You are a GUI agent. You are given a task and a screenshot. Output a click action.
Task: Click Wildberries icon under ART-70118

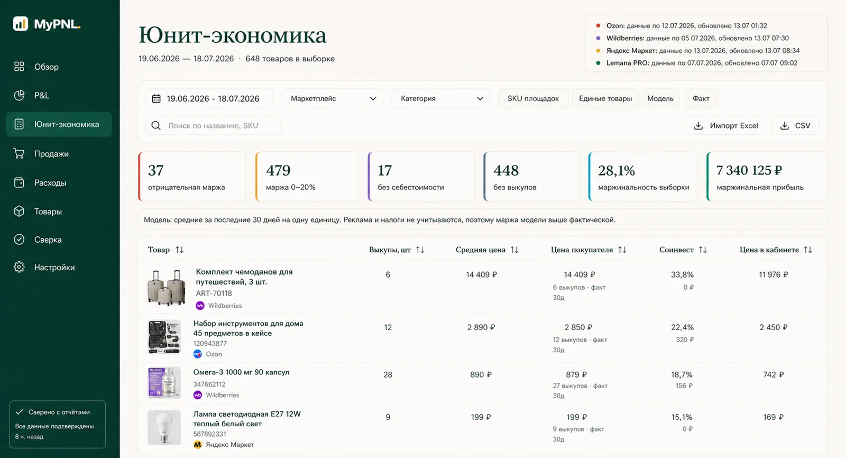pyautogui.click(x=200, y=306)
